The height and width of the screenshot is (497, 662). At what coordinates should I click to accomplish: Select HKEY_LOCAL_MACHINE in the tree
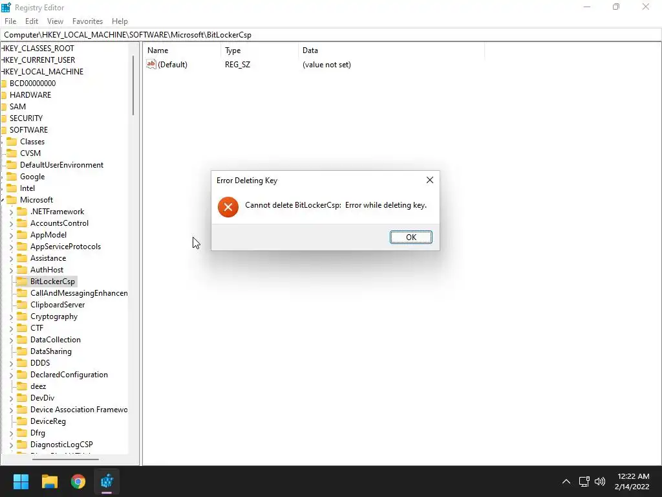coord(42,72)
